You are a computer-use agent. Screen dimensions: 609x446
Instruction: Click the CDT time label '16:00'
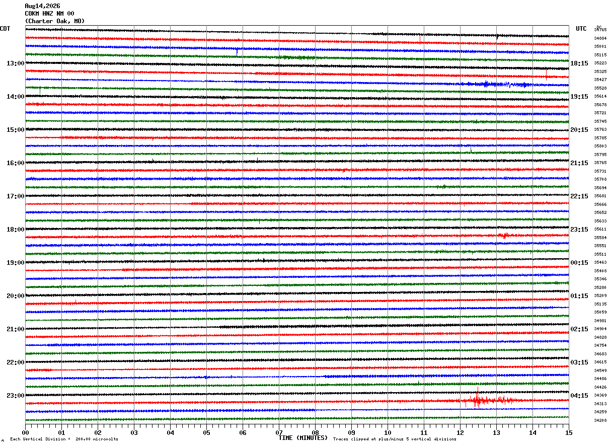[x=15, y=163]
